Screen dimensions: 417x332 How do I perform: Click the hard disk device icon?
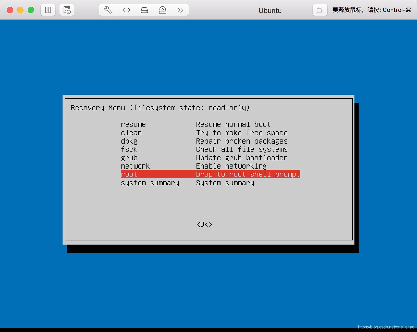(x=144, y=10)
